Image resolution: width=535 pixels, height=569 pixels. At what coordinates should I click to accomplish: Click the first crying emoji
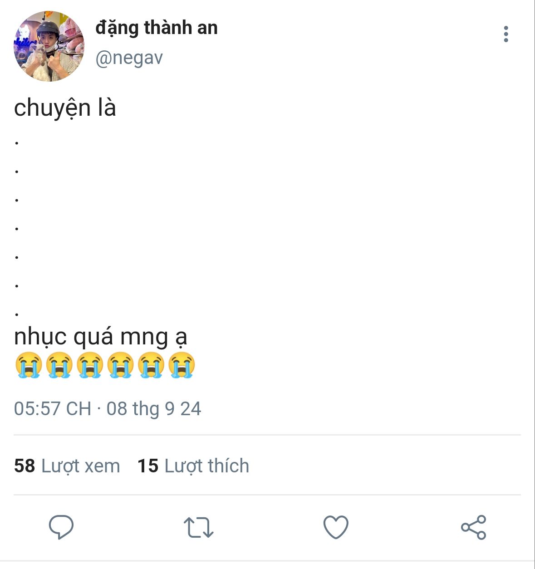click(x=29, y=365)
